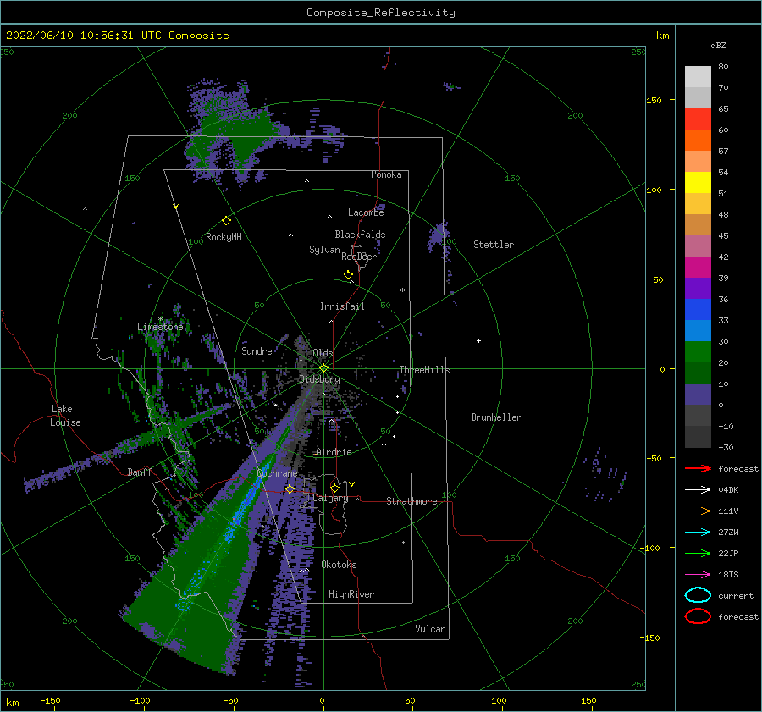Select the magenta 18TS arrow icon

tap(698, 575)
